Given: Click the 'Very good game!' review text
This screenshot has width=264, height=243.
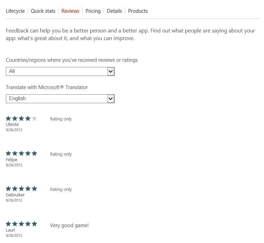Looking at the screenshot, I should tap(69, 225).
